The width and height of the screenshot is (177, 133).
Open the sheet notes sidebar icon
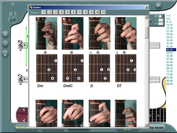tap(5, 34)
